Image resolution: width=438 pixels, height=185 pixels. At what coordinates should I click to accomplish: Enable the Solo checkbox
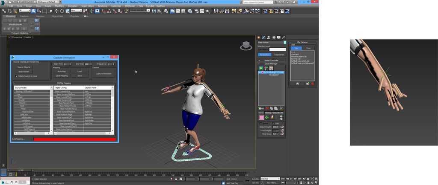tap(273, 123)
